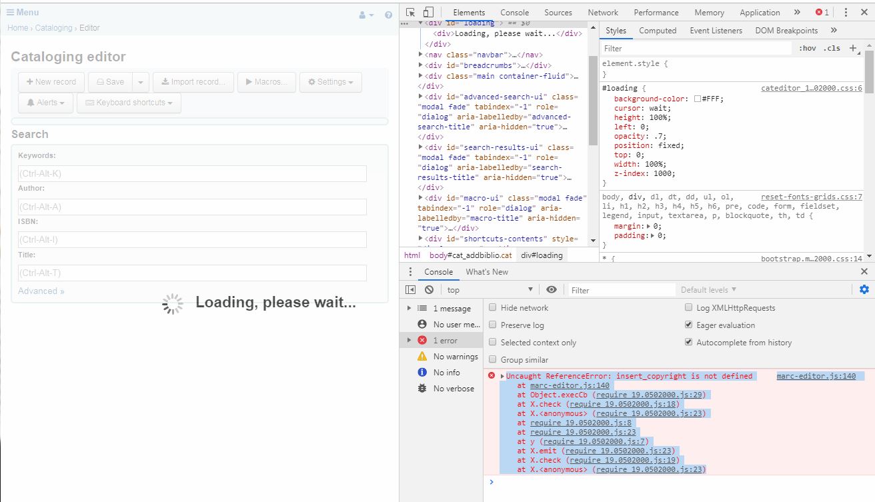Close the console drawer
Image resolution: width=875 pixels, height=502 pixels.
[864, 271]
